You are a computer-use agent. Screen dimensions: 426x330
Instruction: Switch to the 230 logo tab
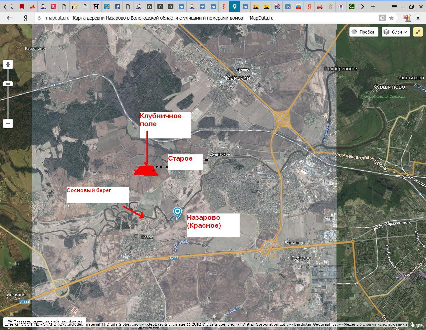point(277,7)
